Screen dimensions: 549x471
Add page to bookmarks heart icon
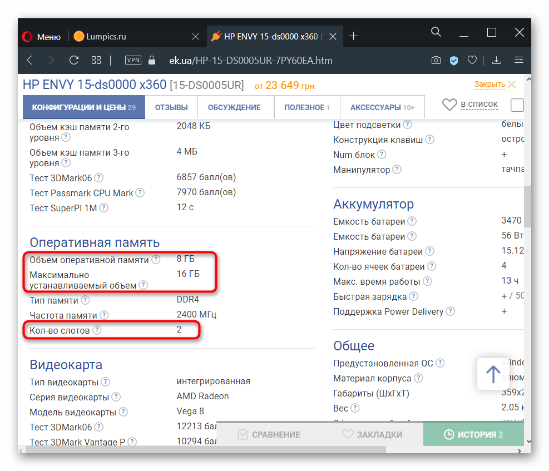pos(472,60)
